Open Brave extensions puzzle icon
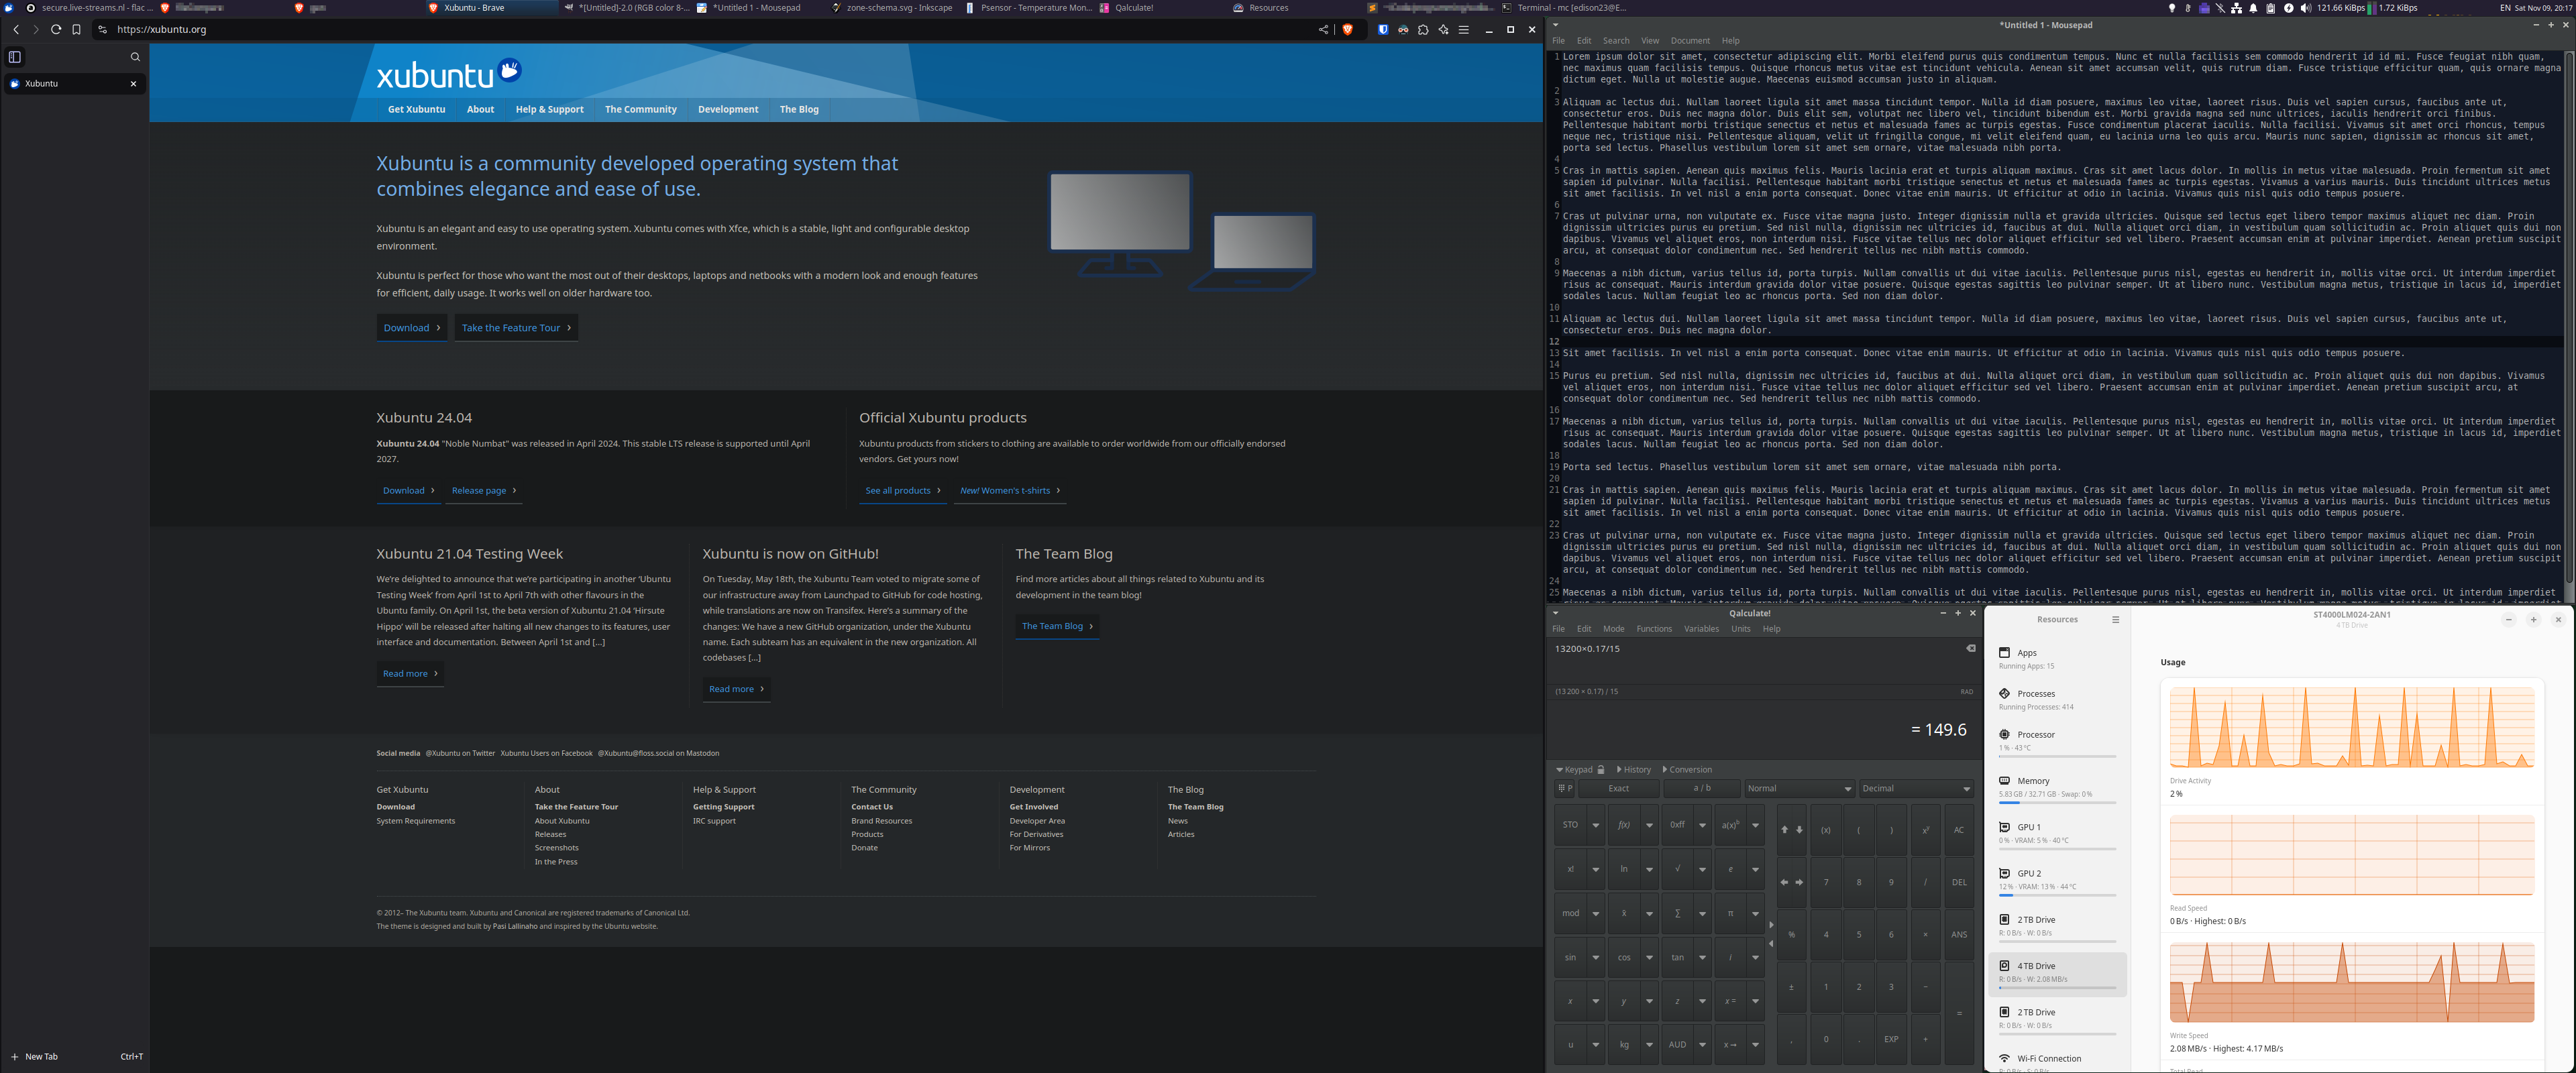The width and height of the screenshot is (2576, 1073). point(1423,30)
